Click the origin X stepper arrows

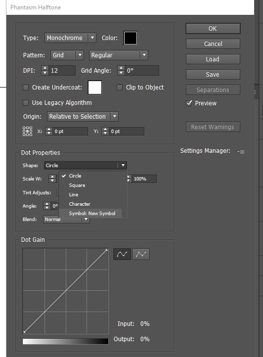point(49,132)
